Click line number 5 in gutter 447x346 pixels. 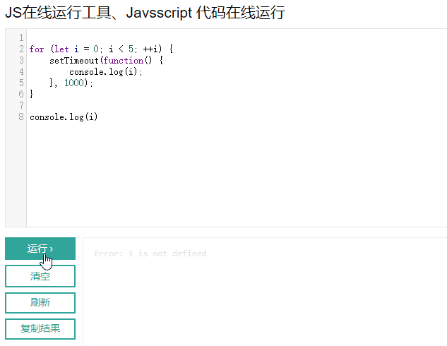pyautogui.click(x=21, y=83)
